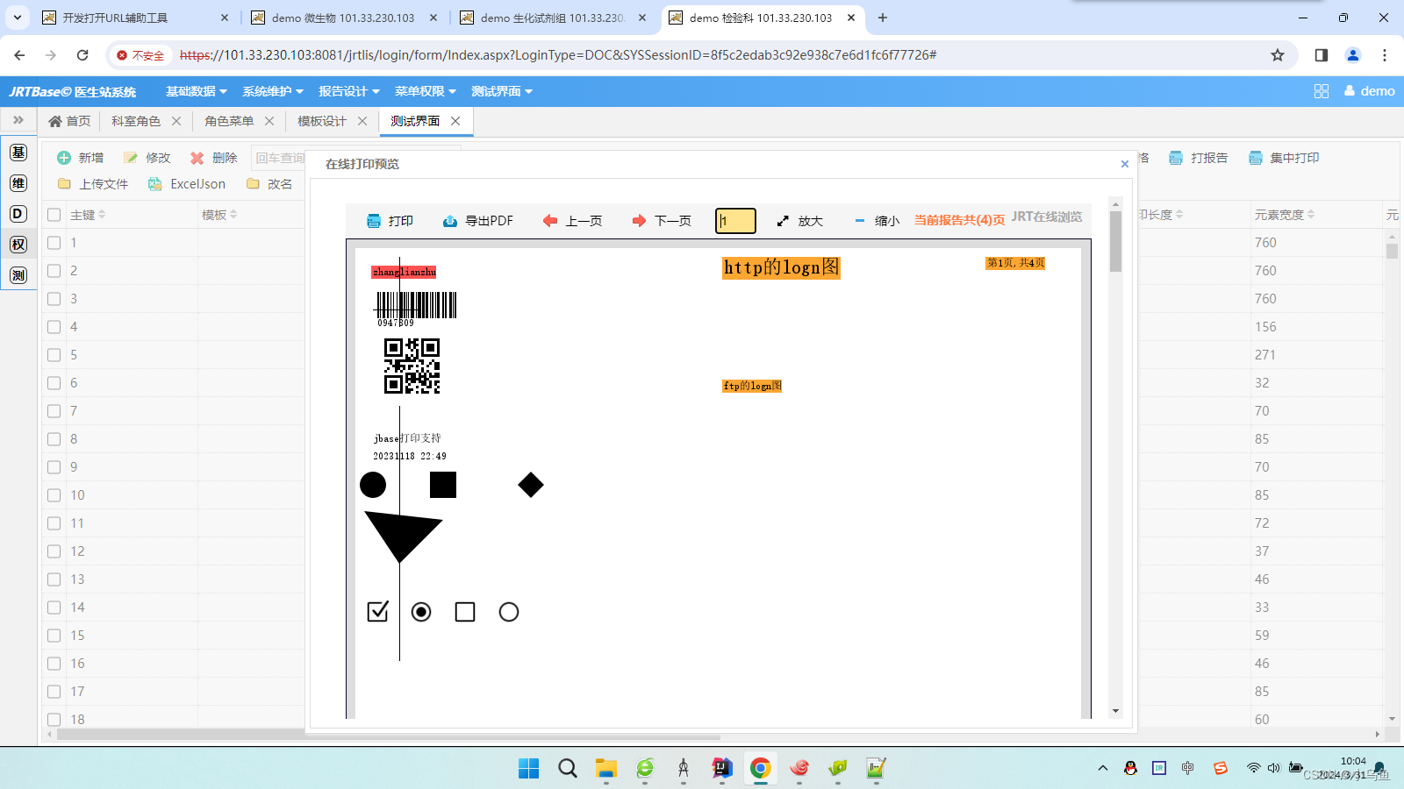Open Chrome from taskbar

[761, 769]
